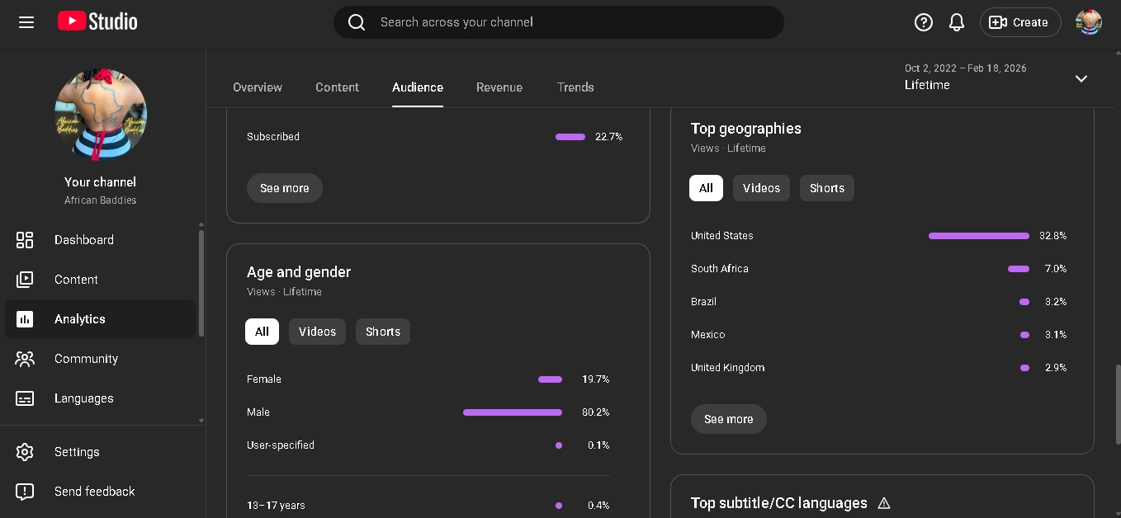Click the Languages subtitles icon
The width and height of the screenshot is (1121, 518).
click(x=25, y=398)
